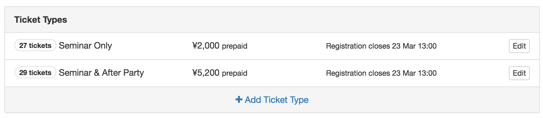Click the ¥5,200 price amount
Viewport: 543px width, 118px height.
pyautogui.click(x=206, y=73)
